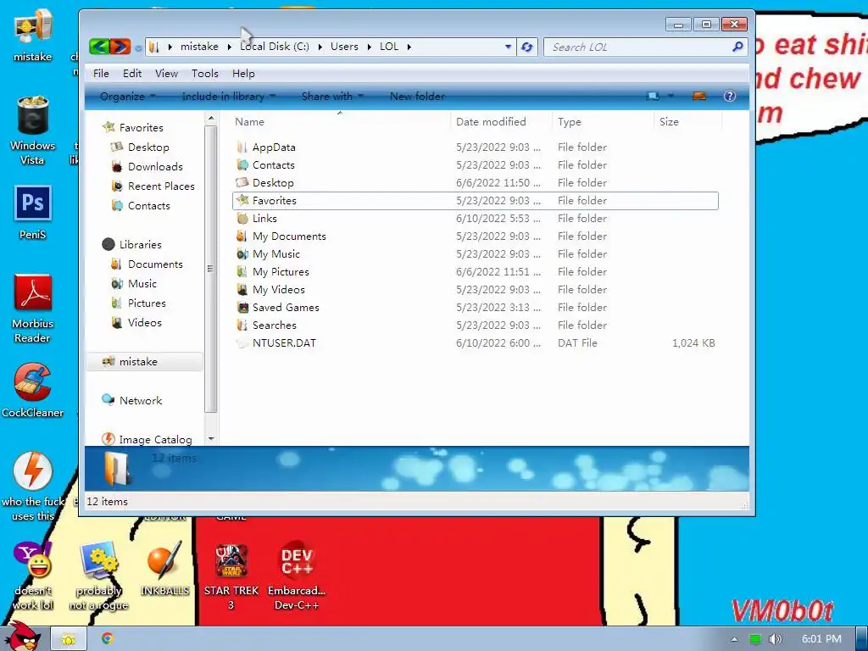Click the search magnifier icon
868x651 pixels.
point(737,47)
